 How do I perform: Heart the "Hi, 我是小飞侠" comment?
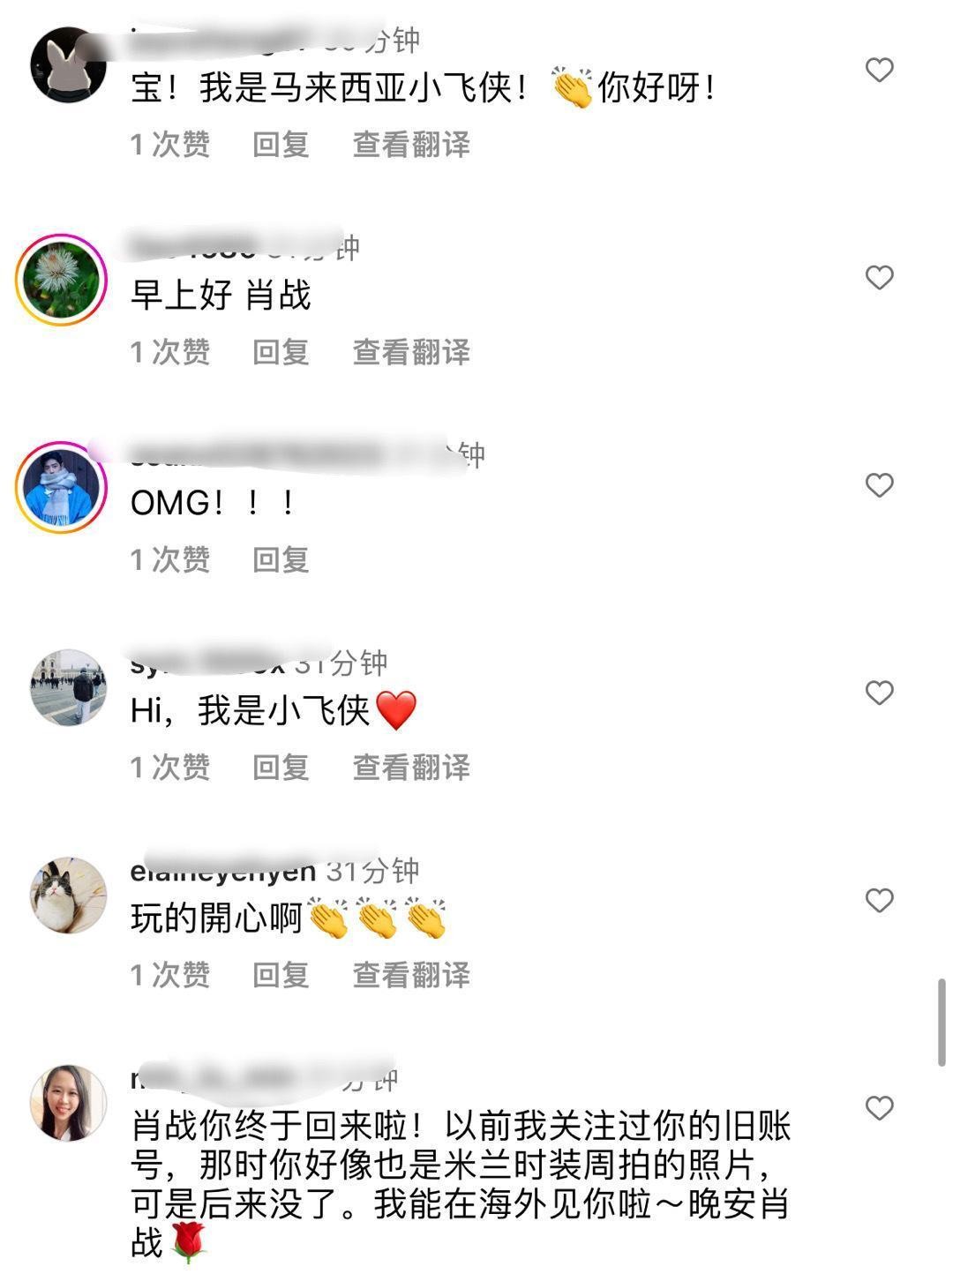[879, 693]
